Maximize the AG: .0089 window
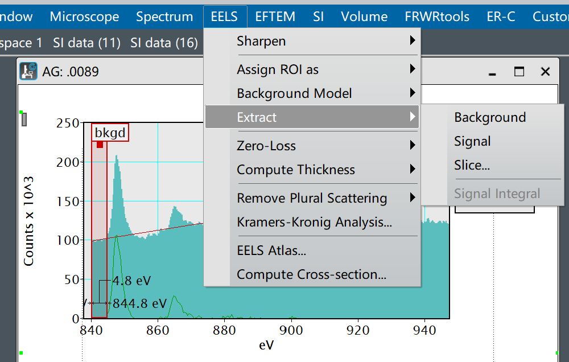 point(518,72)
